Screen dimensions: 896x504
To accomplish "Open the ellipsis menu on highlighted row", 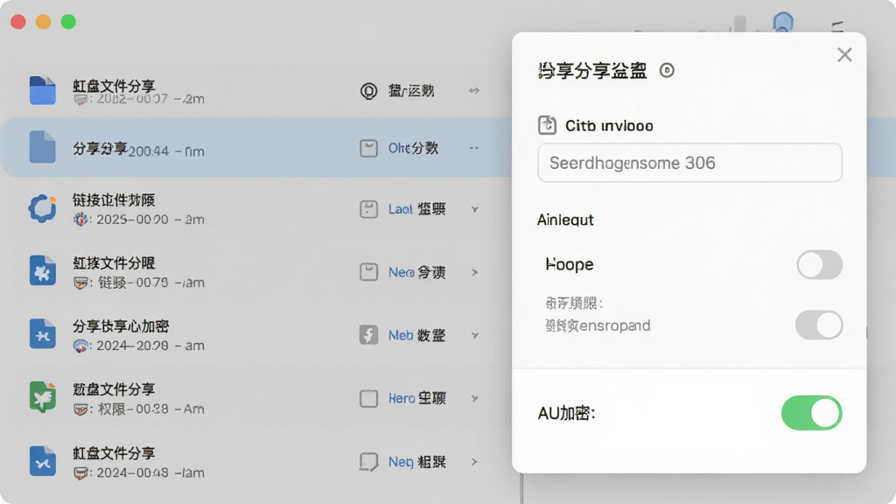I will (x=473, y=148).
